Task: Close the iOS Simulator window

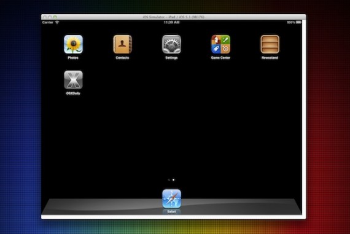Action: pyautogui.click(x=45, y=17)
